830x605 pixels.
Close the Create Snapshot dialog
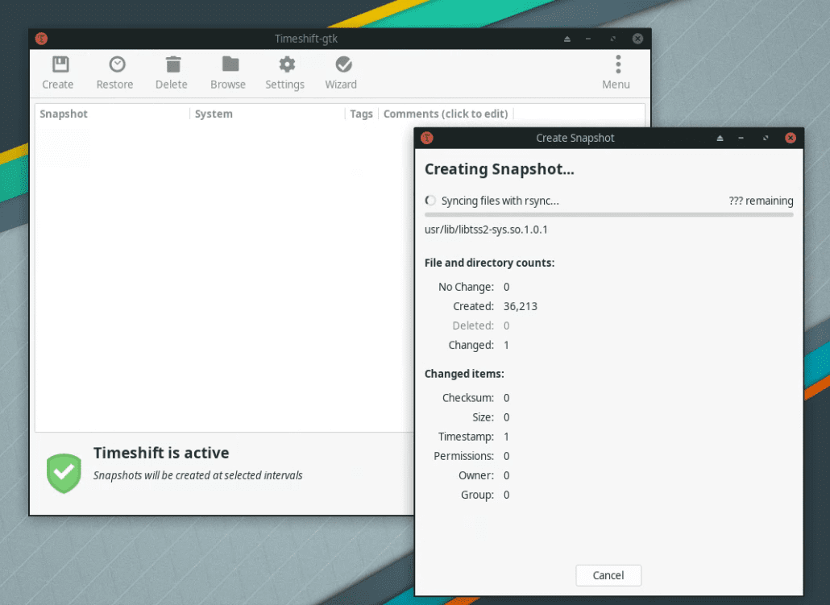click(x=791, y=138)
